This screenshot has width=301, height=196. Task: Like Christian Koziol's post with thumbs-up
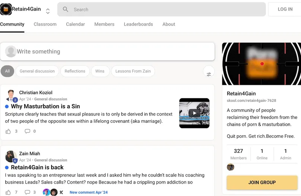point(8,131)
